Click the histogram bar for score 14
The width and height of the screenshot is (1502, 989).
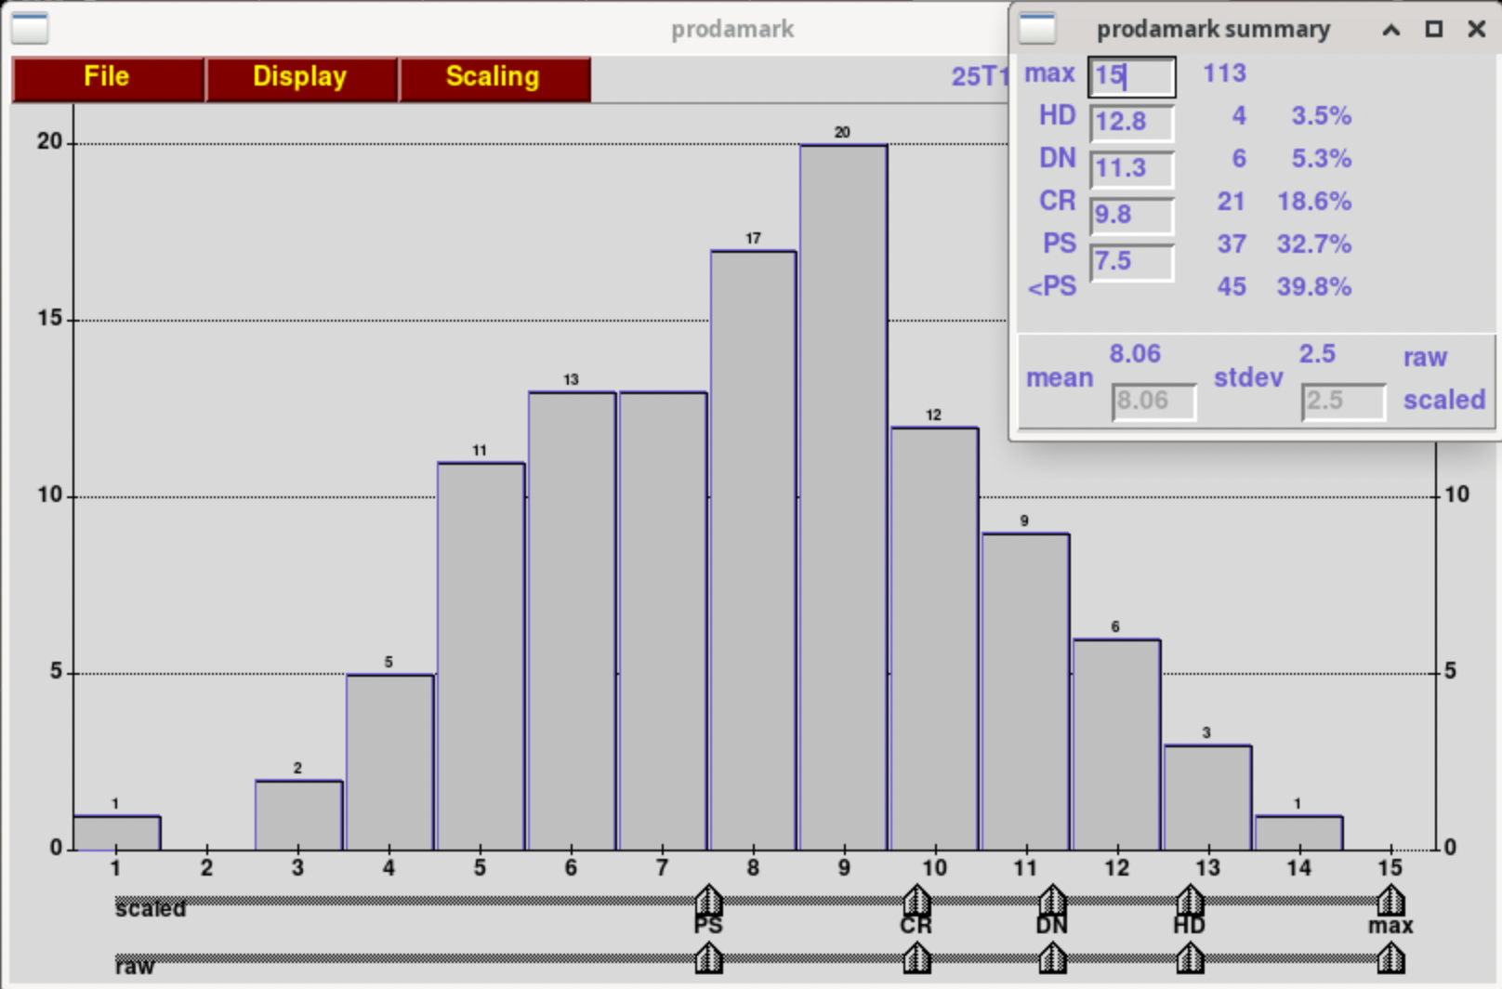click(1299, 833)
